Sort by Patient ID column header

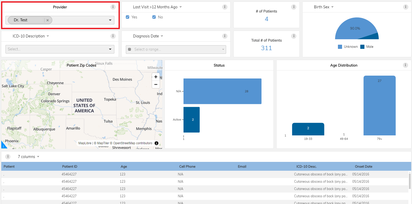click(70, 167)
